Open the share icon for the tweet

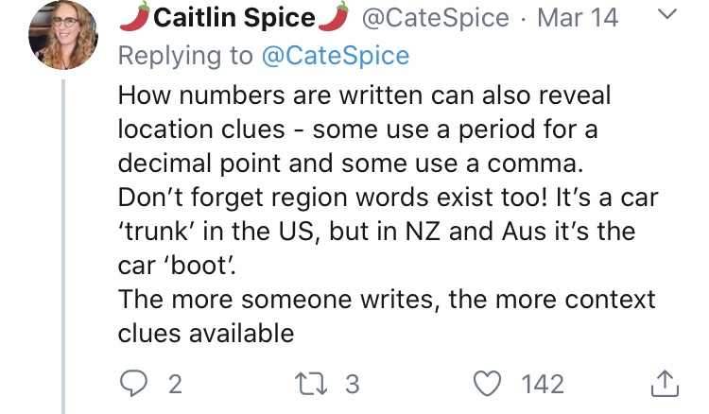coord(665,383)
